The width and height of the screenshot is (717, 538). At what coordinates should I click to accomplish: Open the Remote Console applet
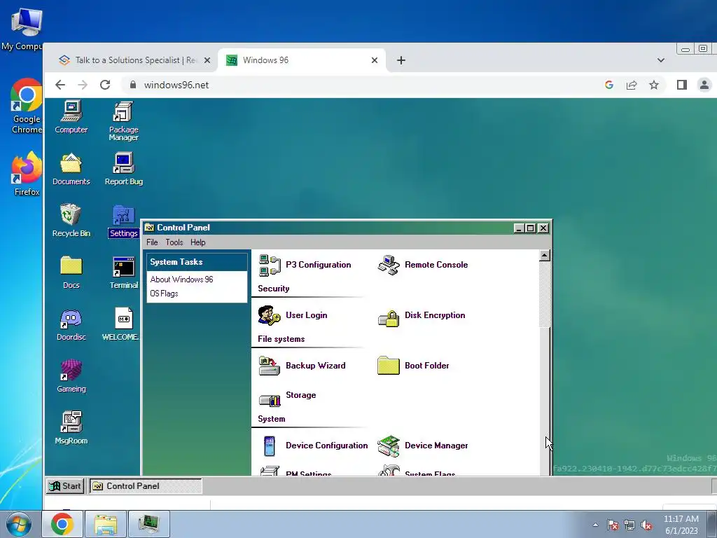click(423, 265)
